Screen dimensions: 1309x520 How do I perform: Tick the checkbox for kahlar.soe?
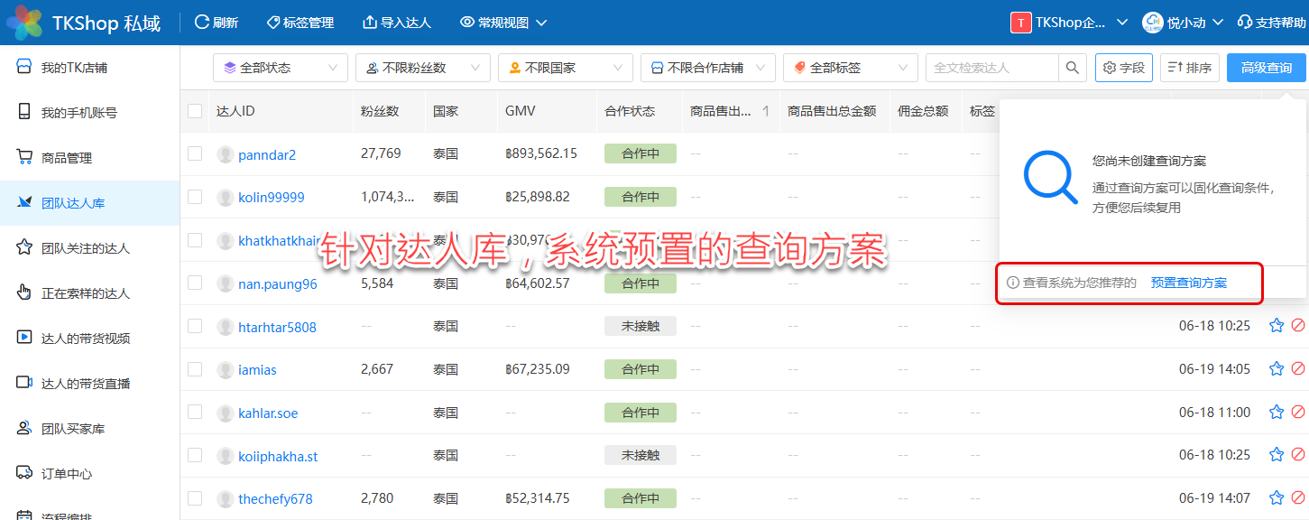[x=195, y=412]
